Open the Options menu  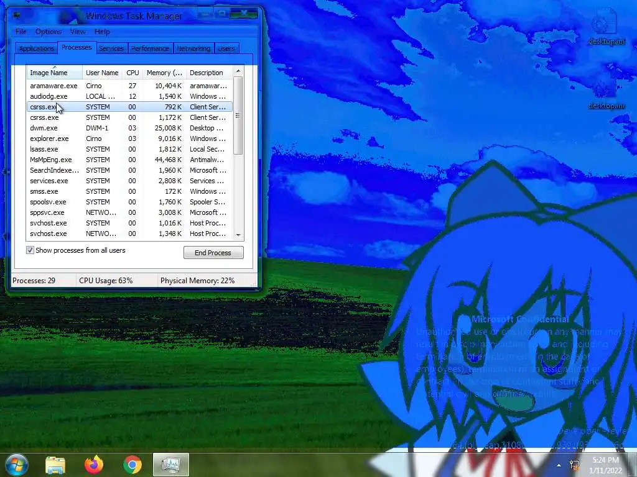click(x=49, y=32)
